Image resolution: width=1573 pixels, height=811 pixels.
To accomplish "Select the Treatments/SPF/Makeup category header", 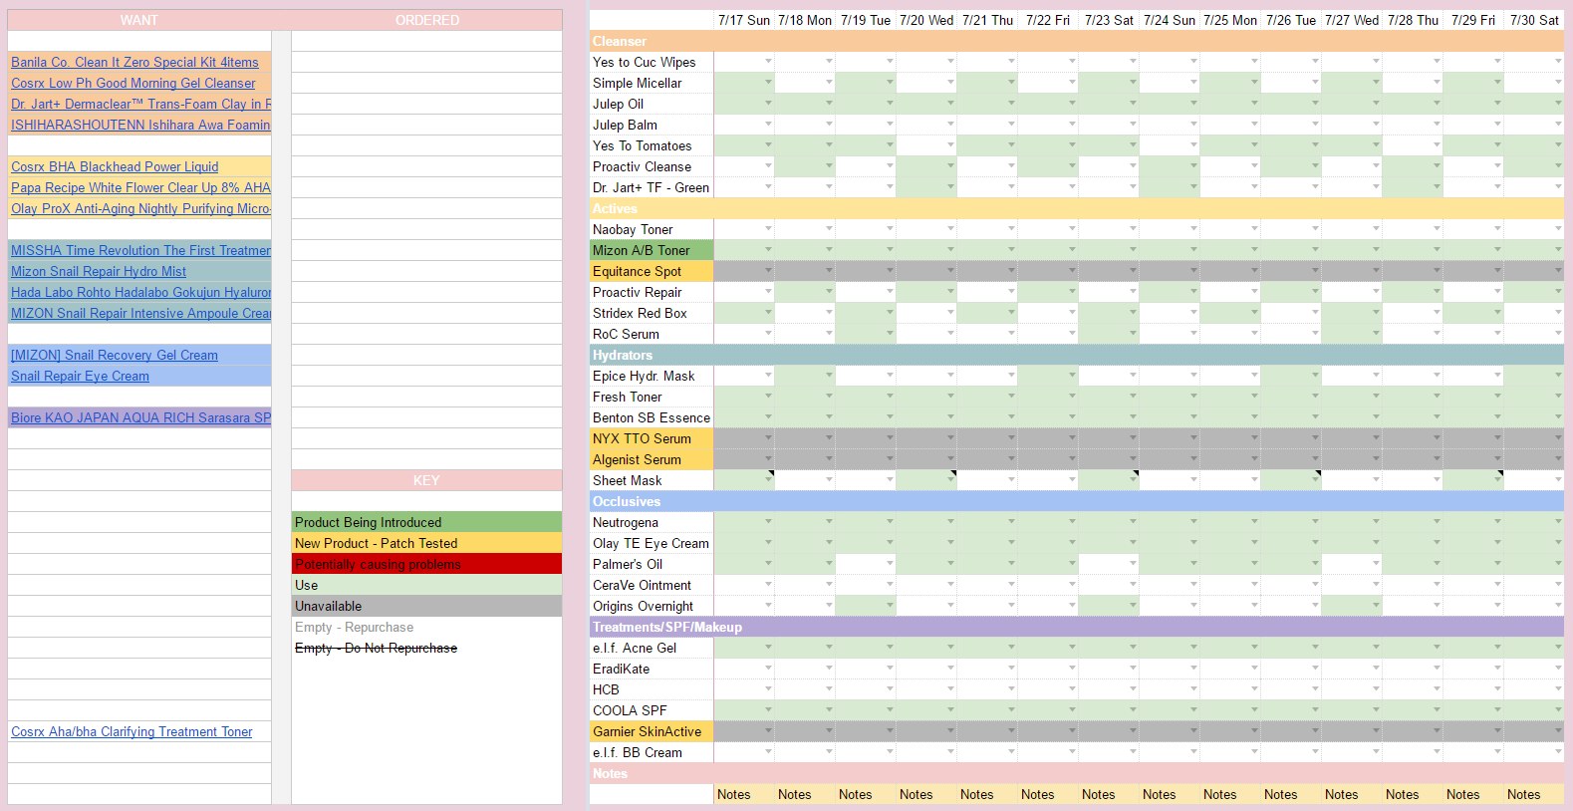I will (1077, 627).
